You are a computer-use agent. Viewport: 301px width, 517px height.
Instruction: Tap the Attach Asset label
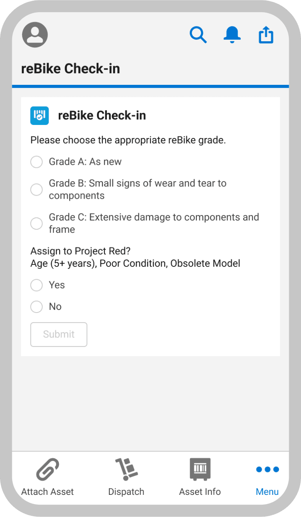(47, 492)
